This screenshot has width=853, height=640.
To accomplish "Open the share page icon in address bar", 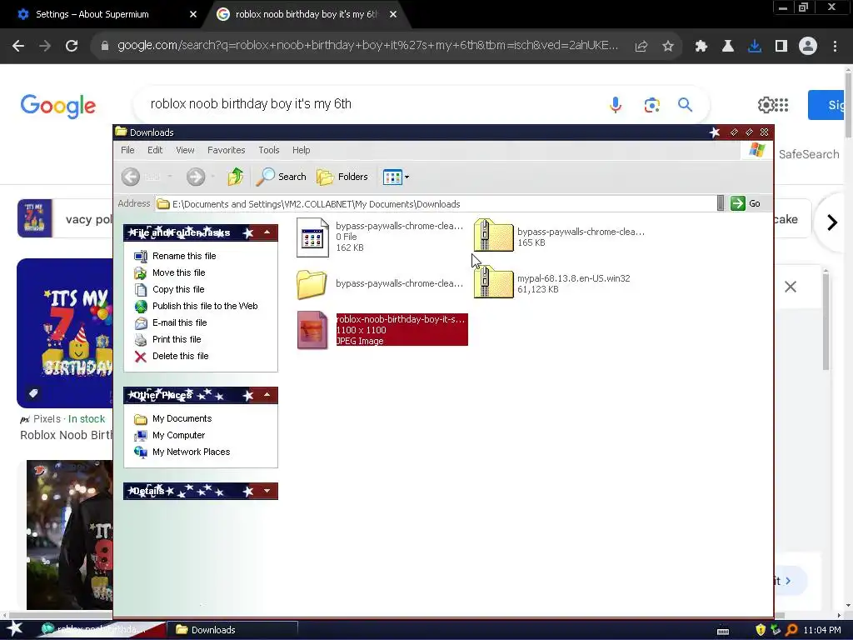I will pyautogui.click(x=641, y=47).
